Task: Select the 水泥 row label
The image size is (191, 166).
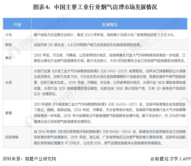Action: coord(8,82)
